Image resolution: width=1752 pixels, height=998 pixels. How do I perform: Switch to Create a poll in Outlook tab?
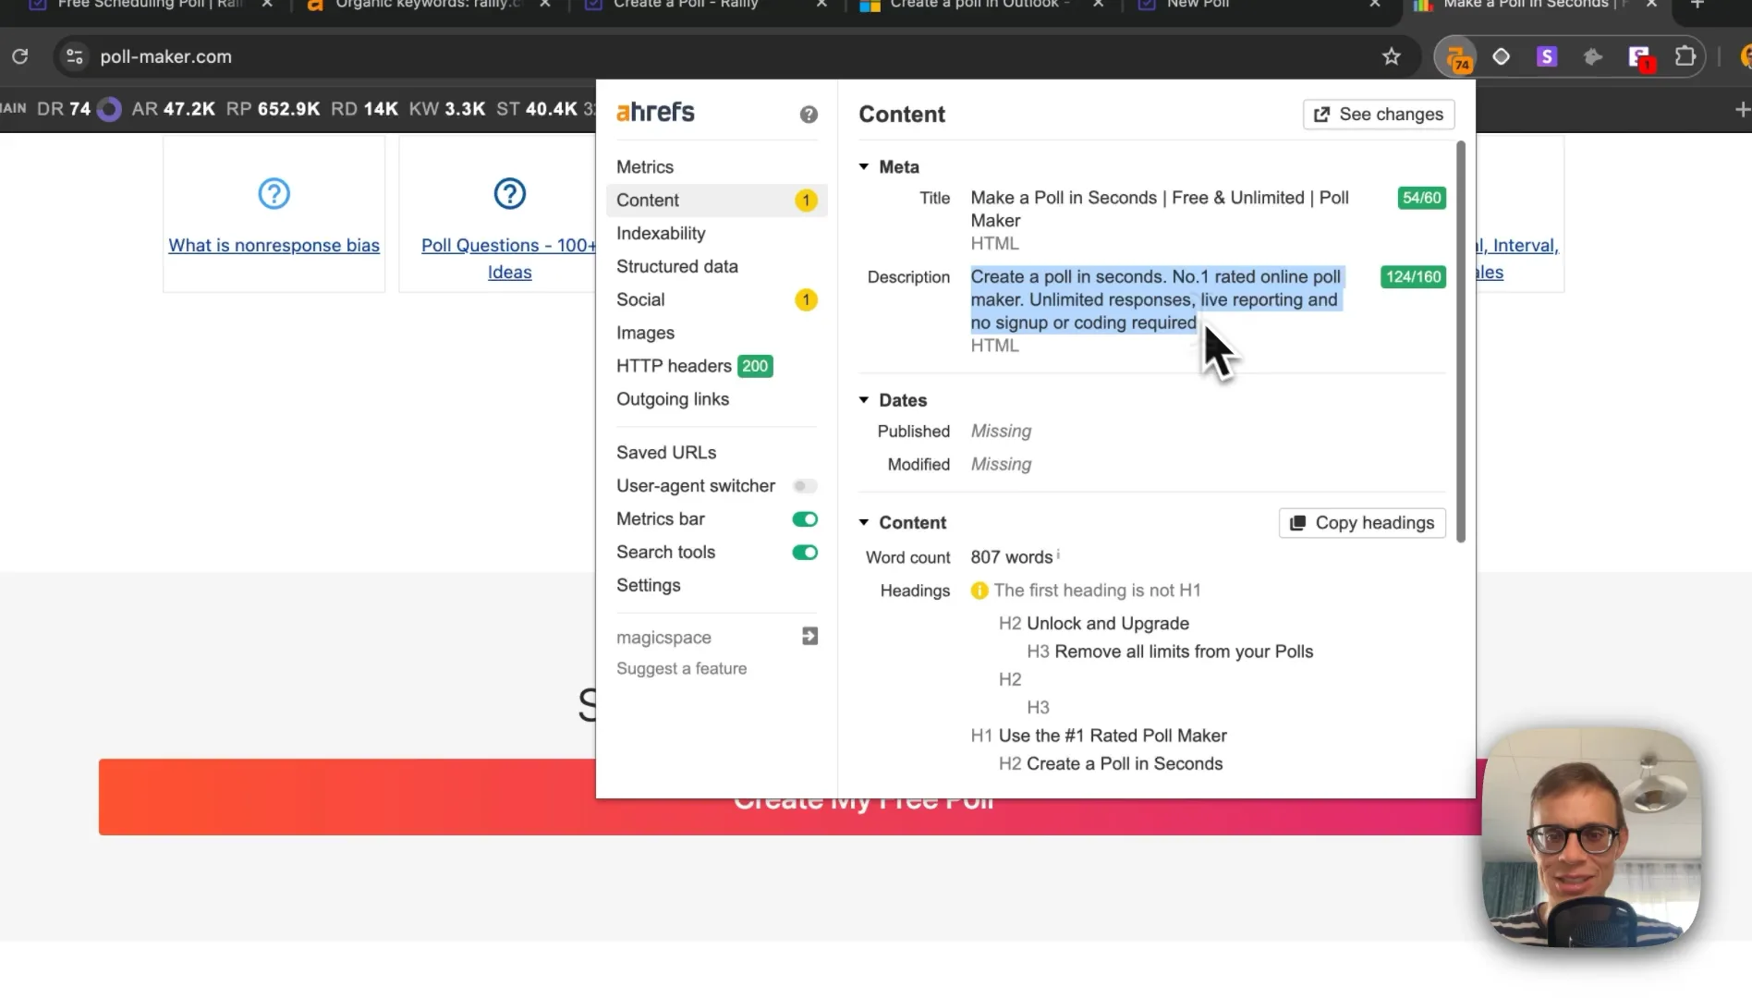point(979,5)
